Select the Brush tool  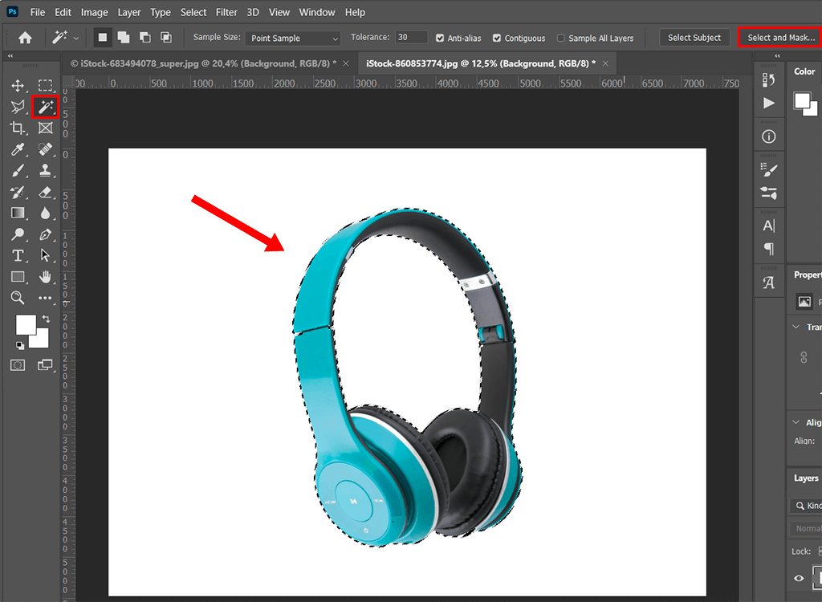click(x=18, y=171)
